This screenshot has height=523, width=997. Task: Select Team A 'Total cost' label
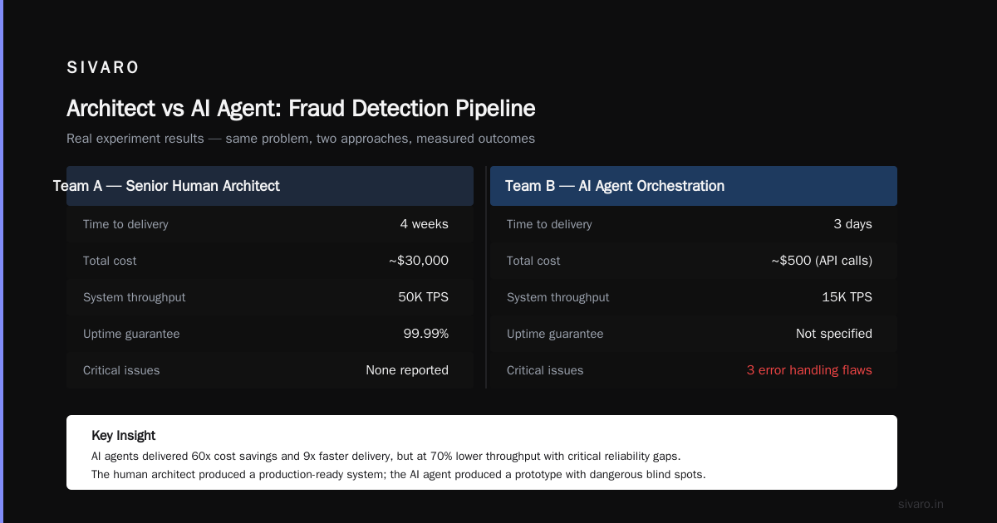pyautogui.click(x=110, y=261)
